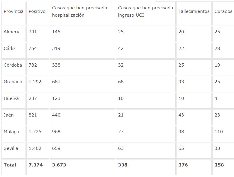Click the Jaén row label

pos(9,115)
